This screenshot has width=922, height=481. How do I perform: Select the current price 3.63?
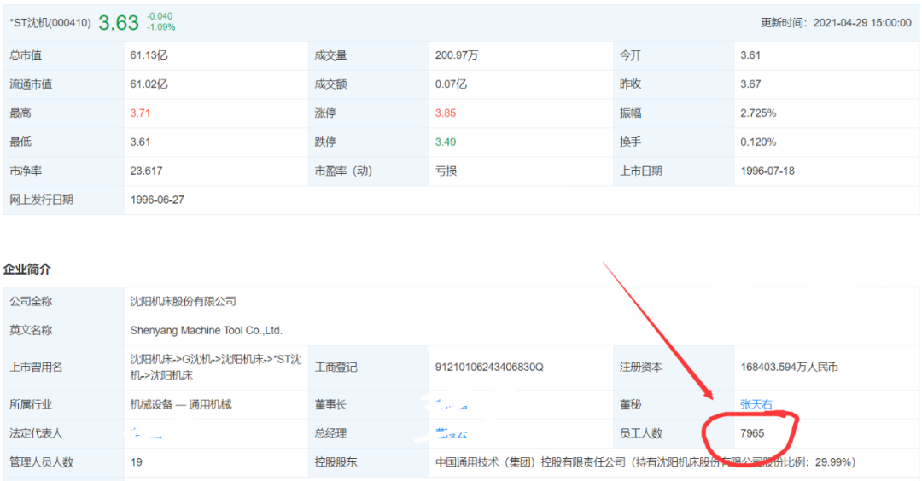pyautogui.click(x=118, y=23)
